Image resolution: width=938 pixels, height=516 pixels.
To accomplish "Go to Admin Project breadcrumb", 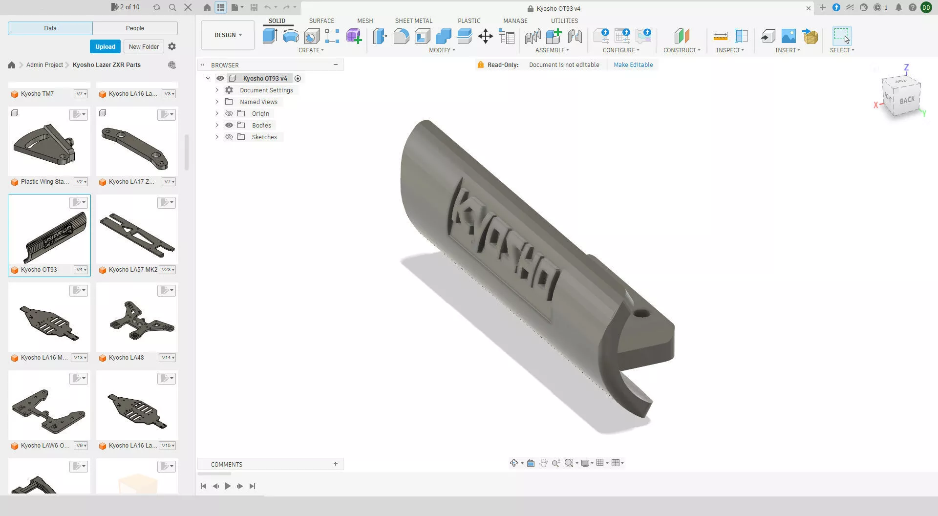I will (x=44, y=64).
